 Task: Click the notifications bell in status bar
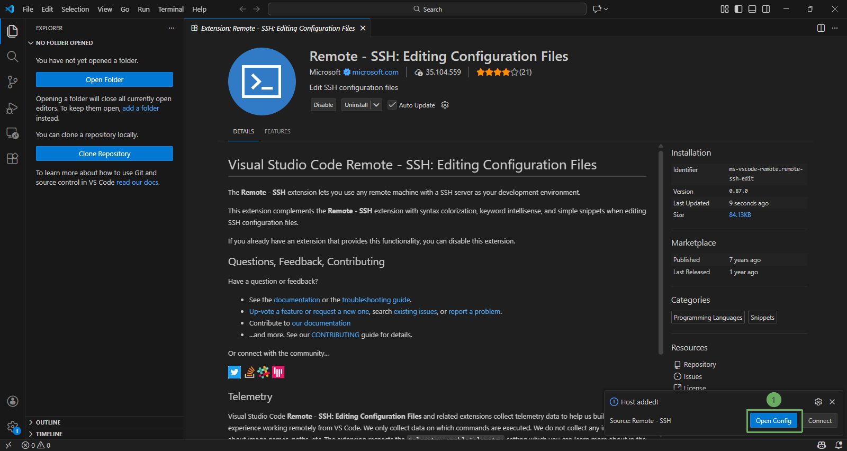(839, 445)
